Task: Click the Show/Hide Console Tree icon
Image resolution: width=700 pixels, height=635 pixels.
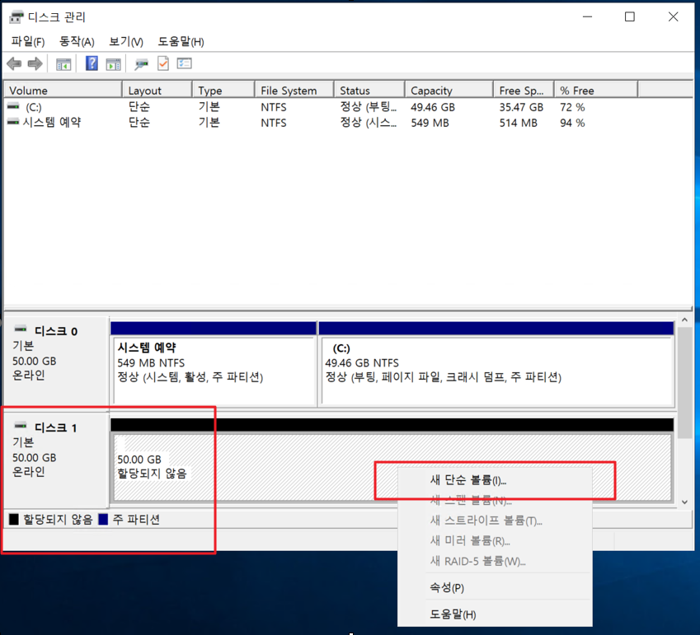Action: pyautogui.click(x=63, y=64)
